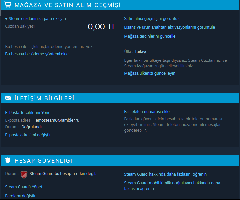Open Steam Guard'ı Yönet link

point(24,187)
